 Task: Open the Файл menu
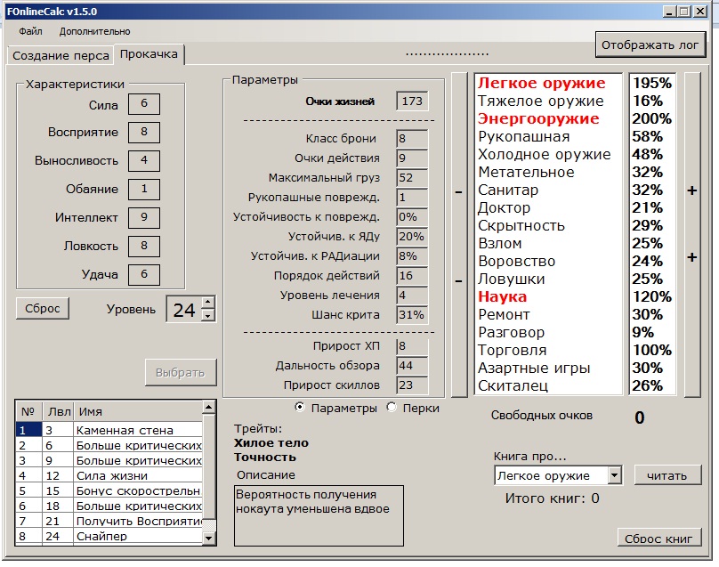pyautogui.click(x=30, y=31)
